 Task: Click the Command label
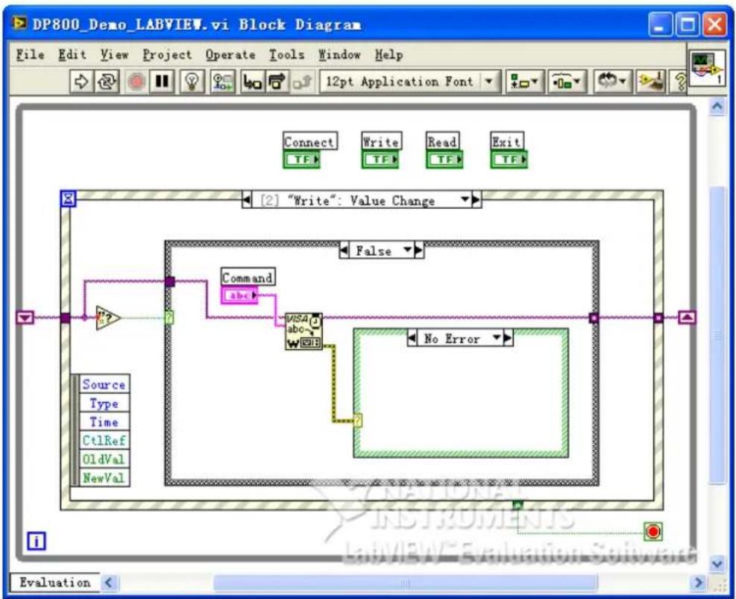248,277
